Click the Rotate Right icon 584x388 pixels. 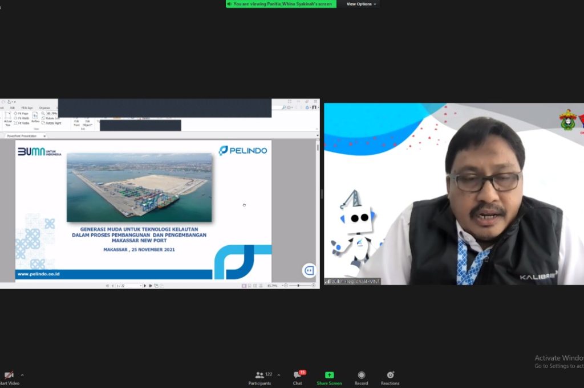click(x=52, y=123)
